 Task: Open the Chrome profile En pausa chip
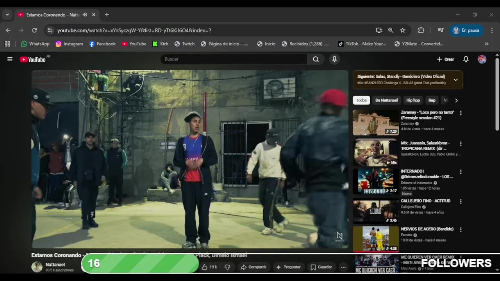(x=467, y=30)
